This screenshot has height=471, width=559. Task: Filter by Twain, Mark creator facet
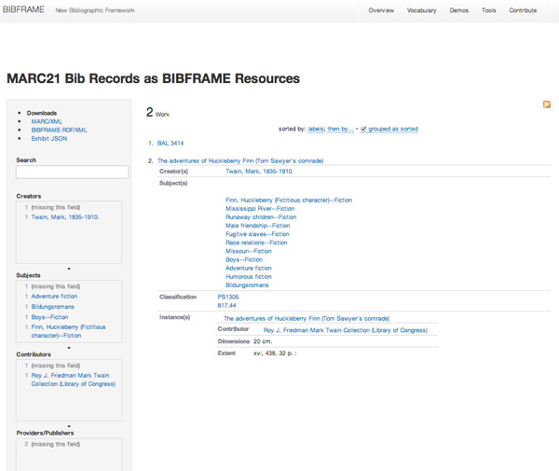coord(65,216)
